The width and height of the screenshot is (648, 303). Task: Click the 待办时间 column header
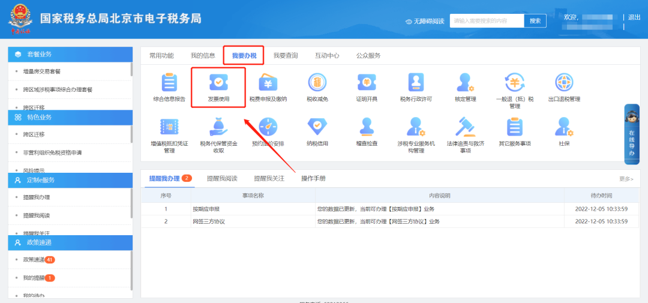(602, 195)
